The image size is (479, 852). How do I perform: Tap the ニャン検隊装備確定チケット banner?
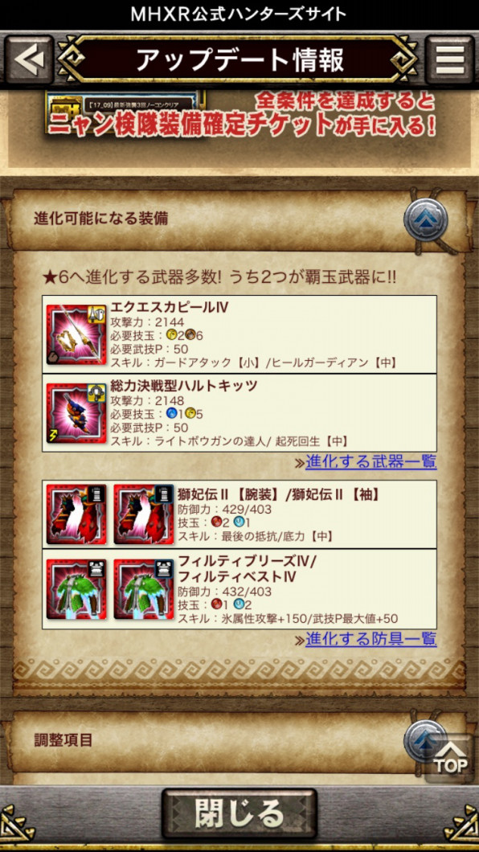[x=239, y=115]
